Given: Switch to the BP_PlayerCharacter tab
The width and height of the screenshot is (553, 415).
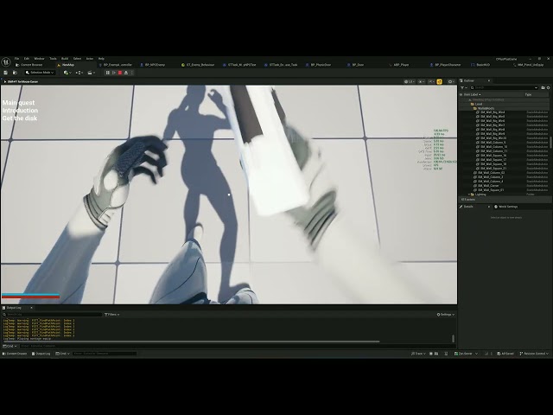Looking at the screenshot, I should [x=448, y=65].
